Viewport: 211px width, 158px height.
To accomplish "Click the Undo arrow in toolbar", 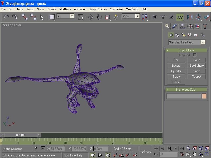I will [x=7, y=17].
